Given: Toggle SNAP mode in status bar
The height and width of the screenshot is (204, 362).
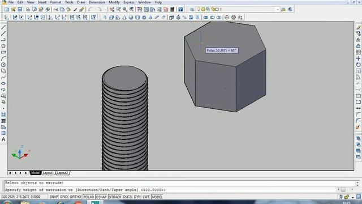Looking at the screenshot, I should (x=54, y=197).
